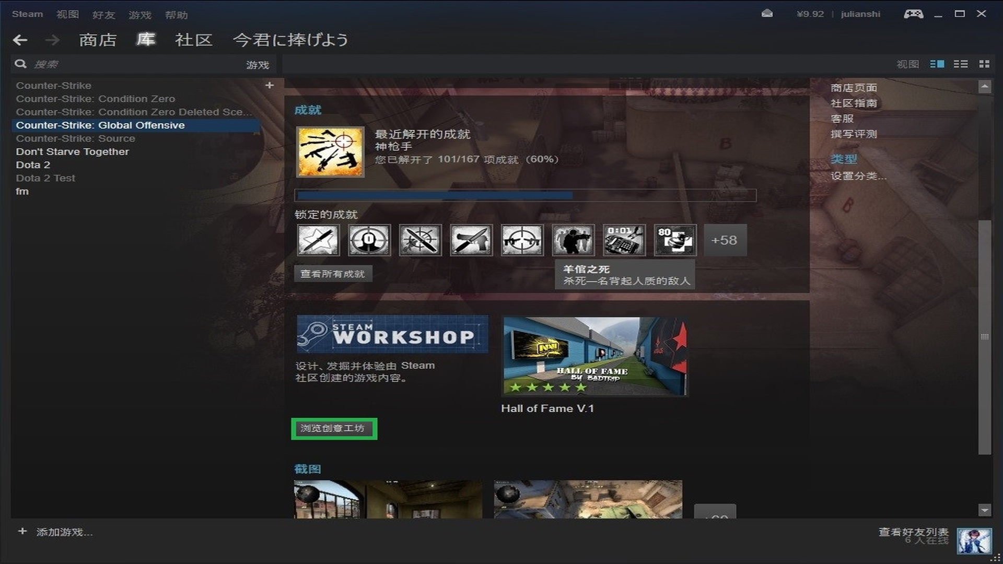
Task: Click the hostage carrier achievement icon
Action: (573, 240)
